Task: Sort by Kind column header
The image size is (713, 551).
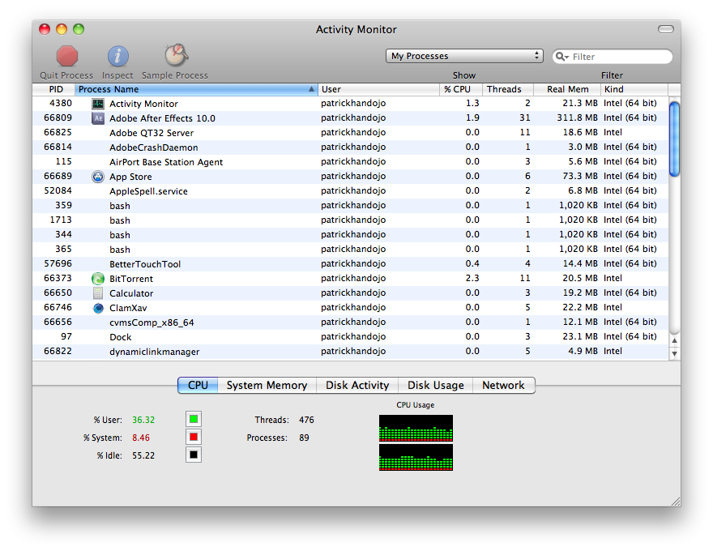Action: click(x=634, y=89)
